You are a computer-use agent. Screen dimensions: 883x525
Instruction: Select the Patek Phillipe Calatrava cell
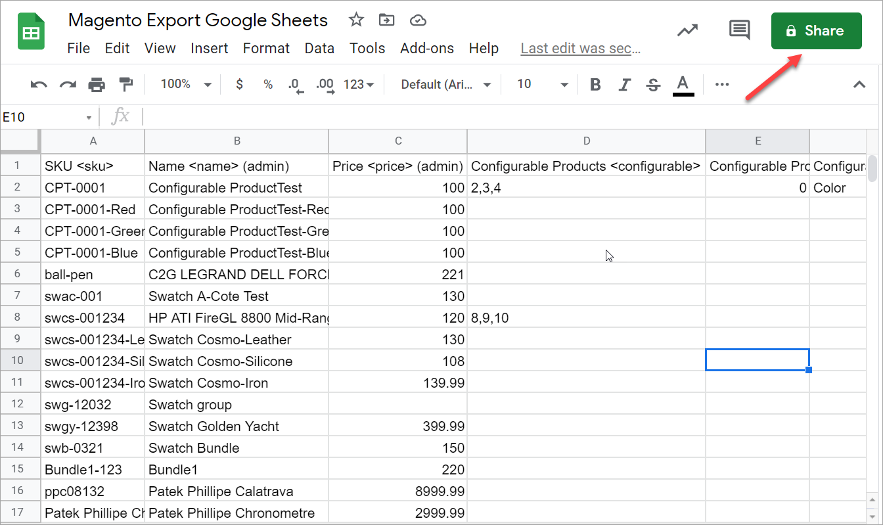tap(237, 491)
